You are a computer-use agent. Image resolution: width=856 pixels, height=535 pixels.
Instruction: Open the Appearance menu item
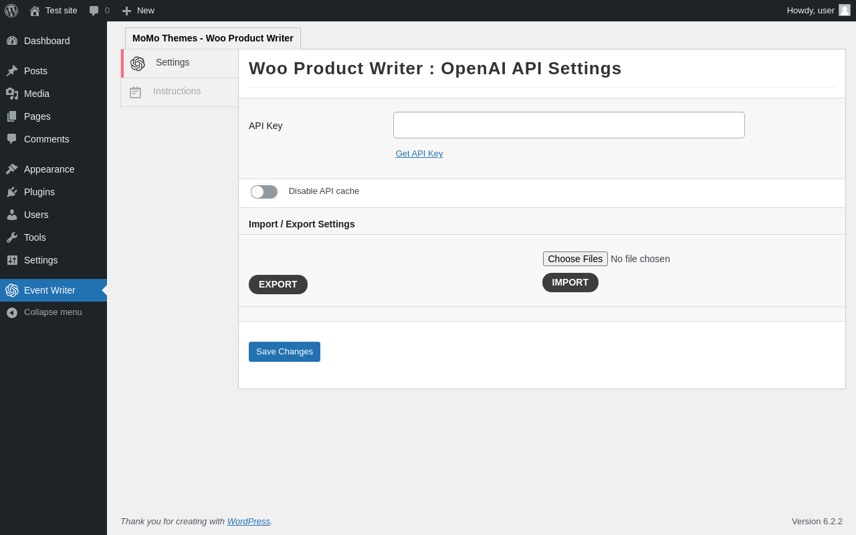coord(53,169)
